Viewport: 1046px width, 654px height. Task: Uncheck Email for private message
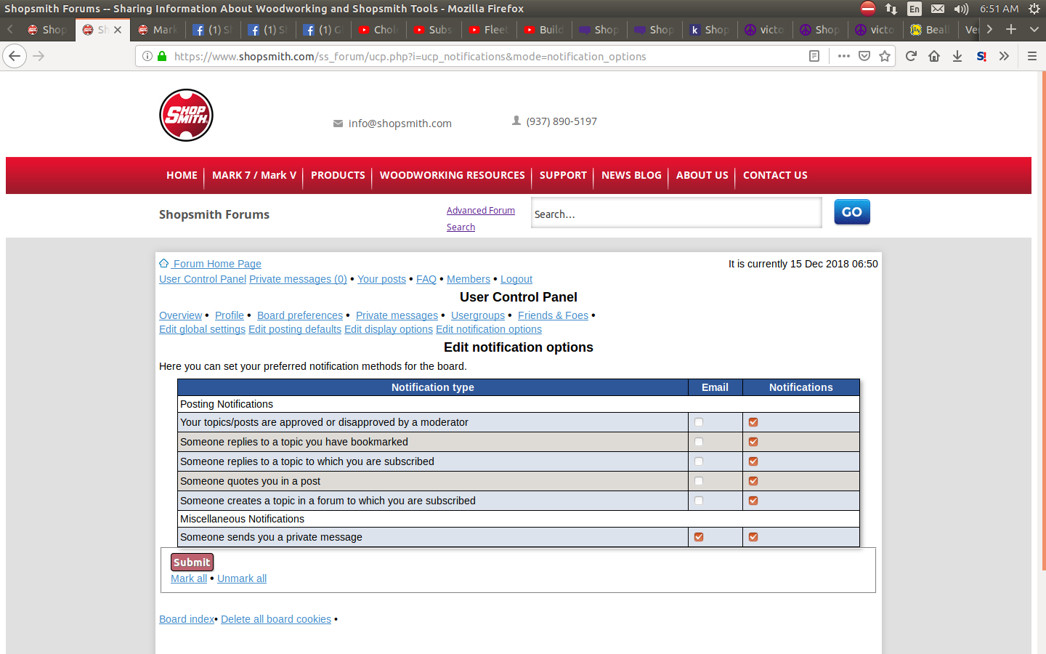coord(699,537)
